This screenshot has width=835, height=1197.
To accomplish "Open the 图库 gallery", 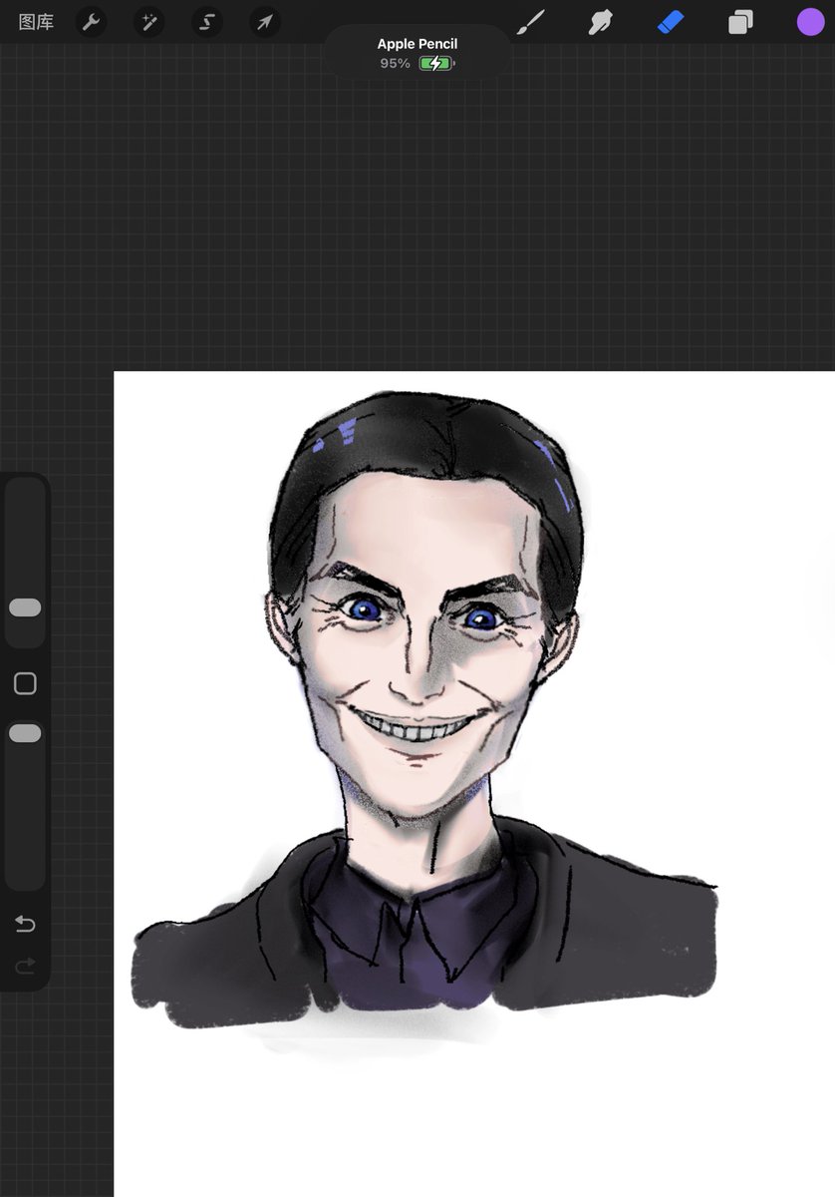I will 36,22.
